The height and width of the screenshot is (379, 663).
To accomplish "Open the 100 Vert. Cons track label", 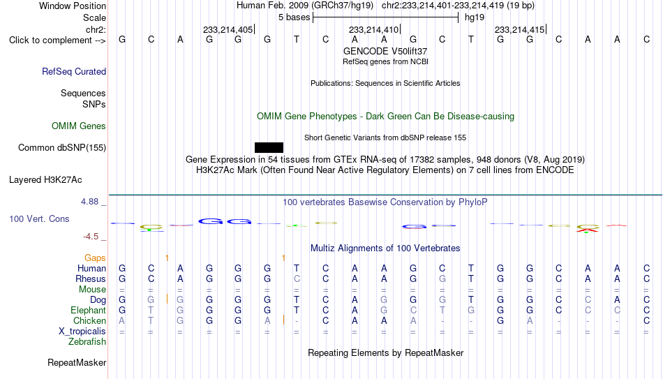I will coord(39,218).
